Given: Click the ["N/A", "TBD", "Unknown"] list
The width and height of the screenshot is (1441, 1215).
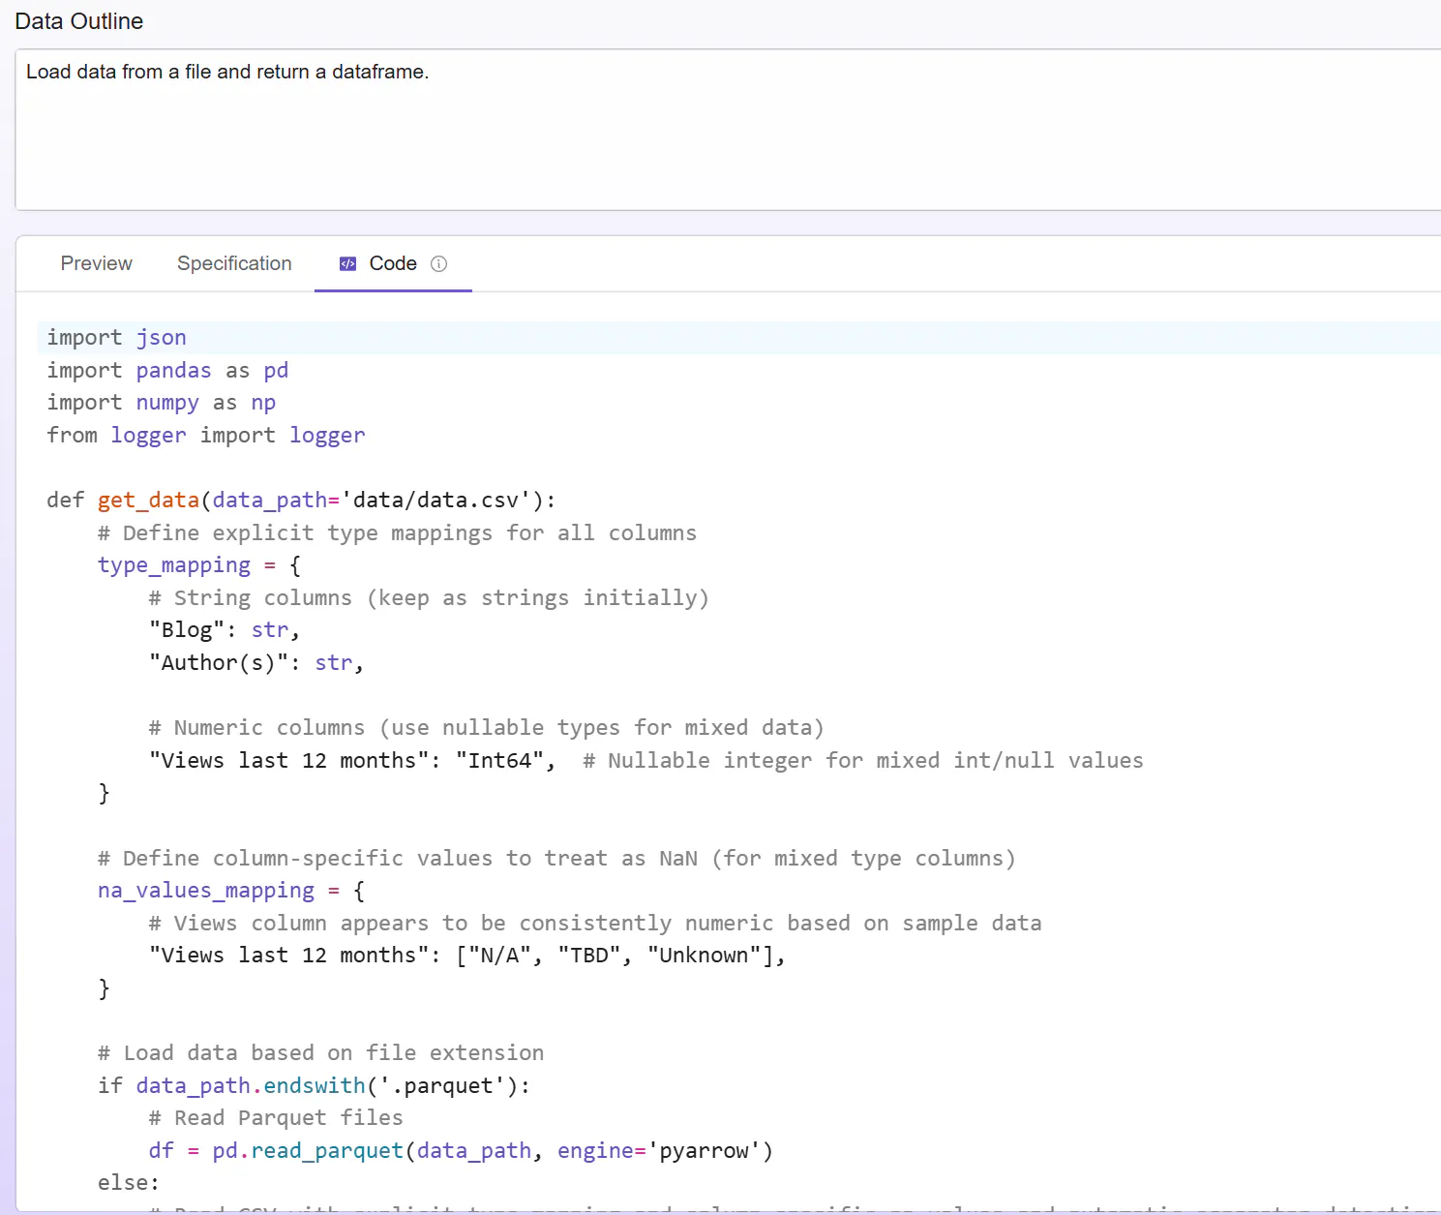Looking at the screenshot, I should pyautogui.click(x=615, y=956).
